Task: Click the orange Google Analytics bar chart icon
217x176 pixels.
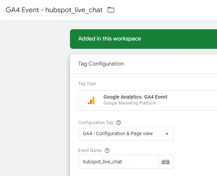Action: point(91,100)
